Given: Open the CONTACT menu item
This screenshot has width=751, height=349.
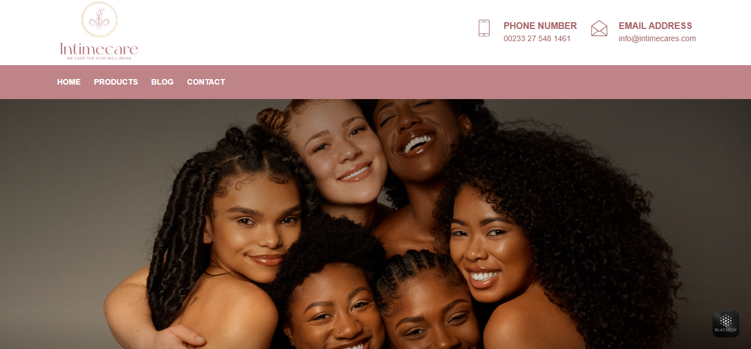Looking at the screenshot, I should click(206, 82).
